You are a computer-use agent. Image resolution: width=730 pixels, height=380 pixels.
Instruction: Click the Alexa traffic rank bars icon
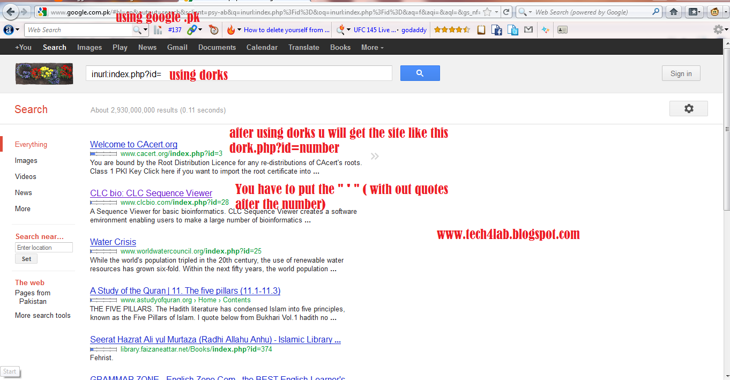coord(158,30)
